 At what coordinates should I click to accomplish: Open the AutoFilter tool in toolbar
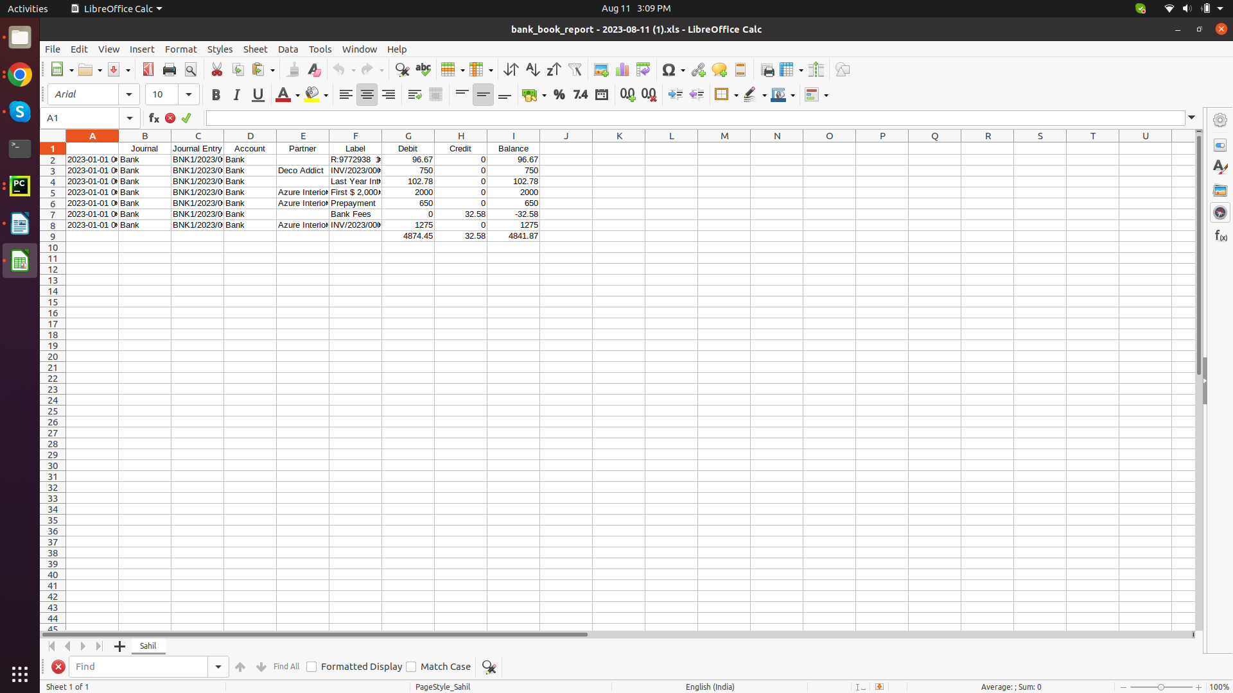(x=575, y=70)
